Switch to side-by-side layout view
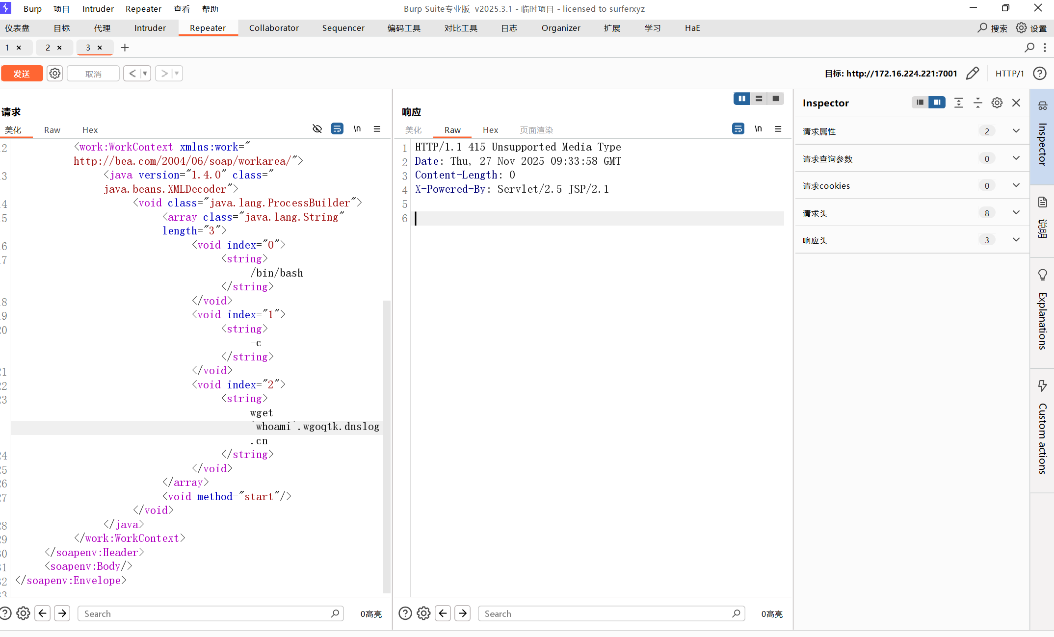Image resolution: width=1054 pixels, height=637 pixels. coord(741,99)
